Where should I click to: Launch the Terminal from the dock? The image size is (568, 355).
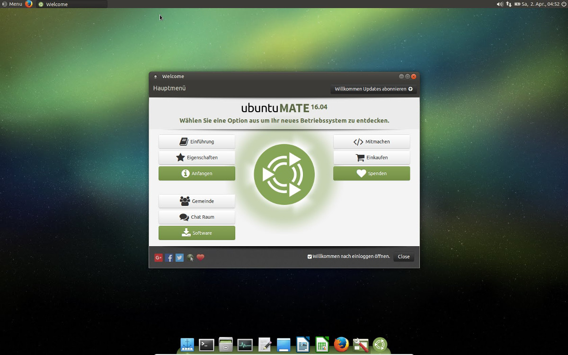(x=207, y=345)
